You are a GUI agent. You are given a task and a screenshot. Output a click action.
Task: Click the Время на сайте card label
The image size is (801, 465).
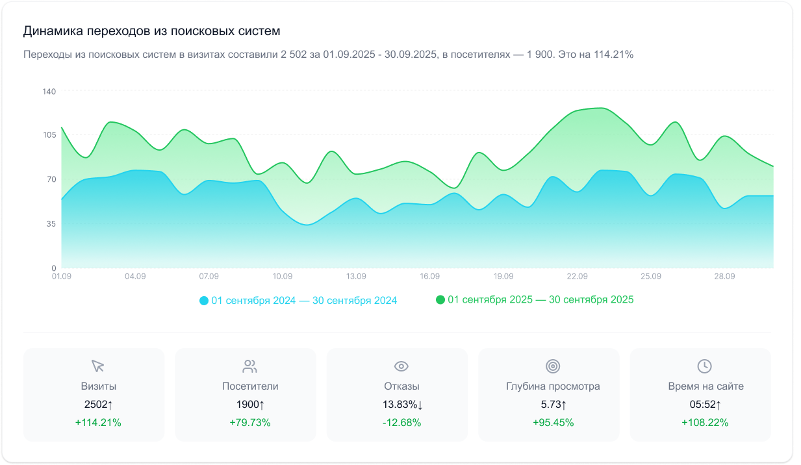706,386
